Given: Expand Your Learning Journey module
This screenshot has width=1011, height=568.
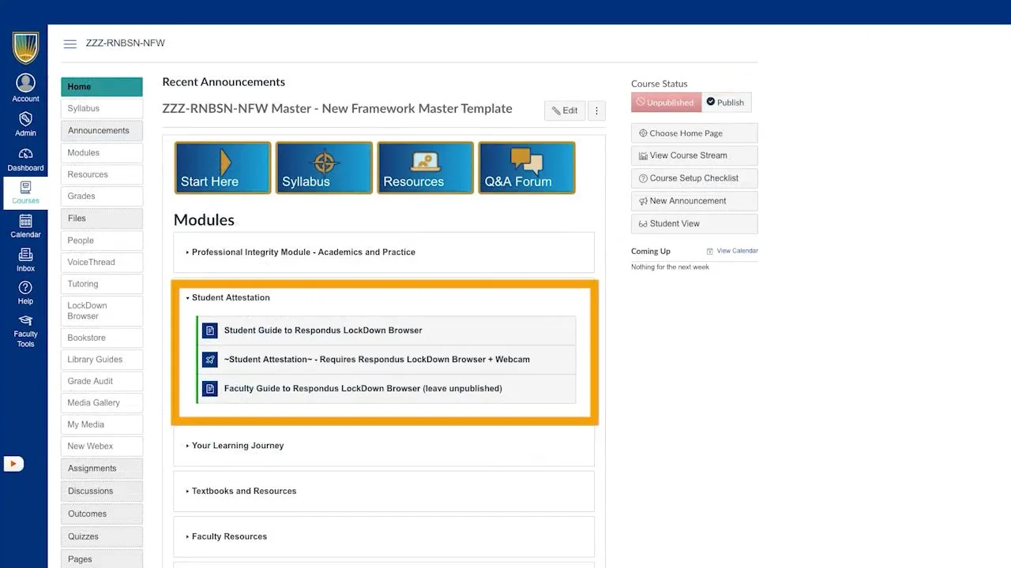Looking at the screenshot, I should click(x=384, y=446).
